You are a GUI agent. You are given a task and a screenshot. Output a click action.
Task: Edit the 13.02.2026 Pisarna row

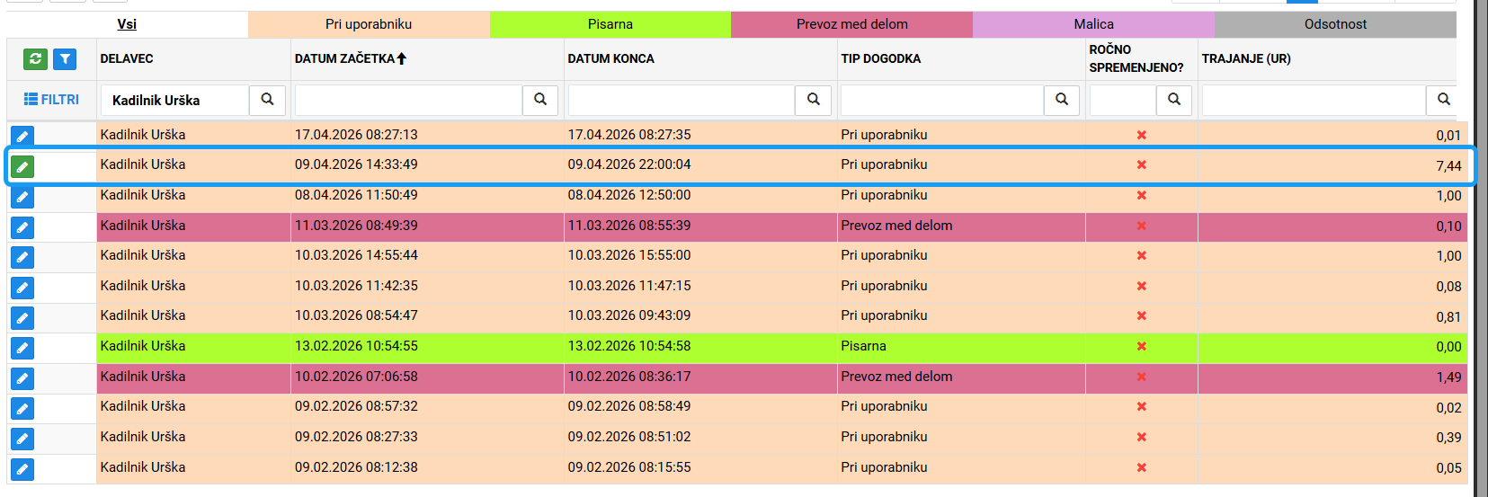(x=22, y=348)
